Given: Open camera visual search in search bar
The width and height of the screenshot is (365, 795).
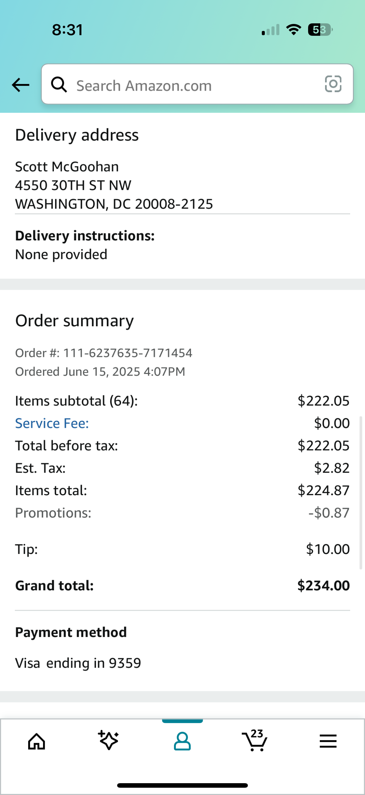Looking at the screenshot, I should click(334, 85).
